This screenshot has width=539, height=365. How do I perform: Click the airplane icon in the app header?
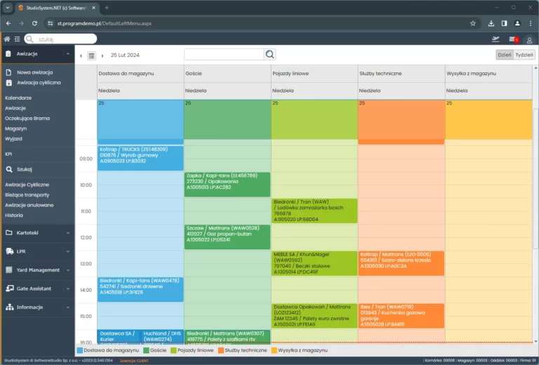[497, 39]
